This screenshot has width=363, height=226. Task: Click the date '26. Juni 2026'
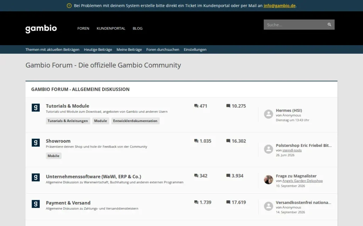point(285,155)
